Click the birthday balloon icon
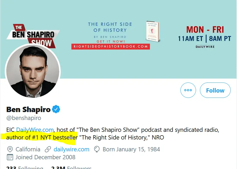The image size is (237, 169). tap(97, 149)
